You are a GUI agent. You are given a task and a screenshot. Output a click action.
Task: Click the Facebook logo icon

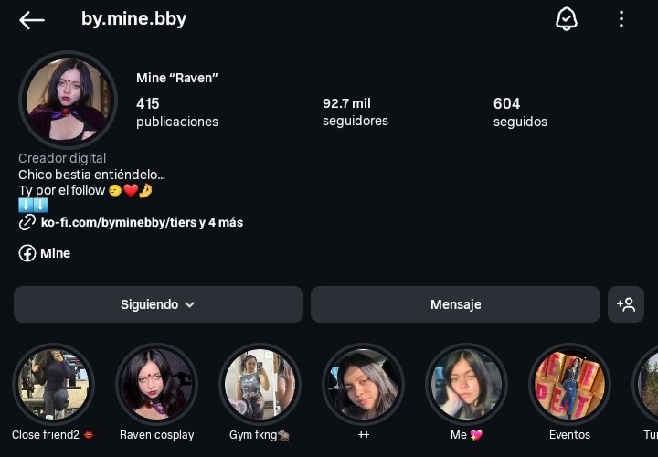tap(27, 253)
